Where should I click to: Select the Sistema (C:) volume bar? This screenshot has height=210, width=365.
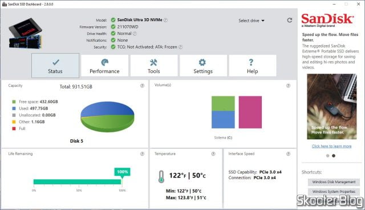(223, 112)
